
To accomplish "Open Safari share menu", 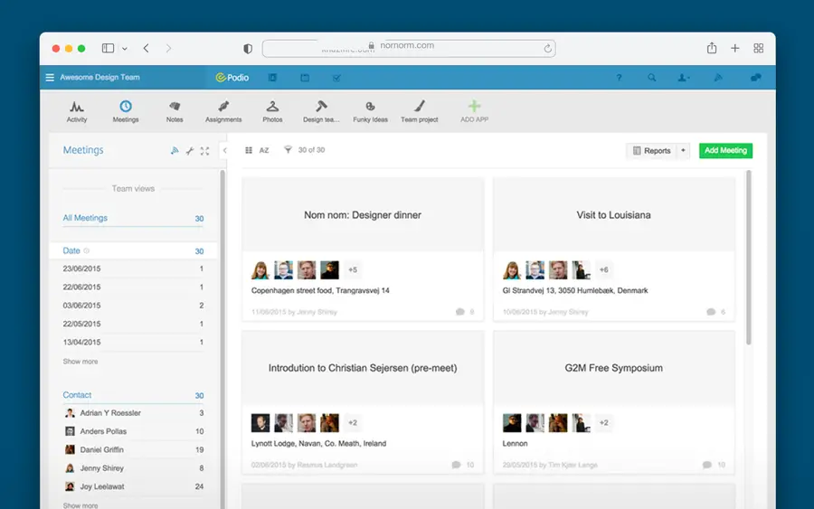I will click(711, 48).
